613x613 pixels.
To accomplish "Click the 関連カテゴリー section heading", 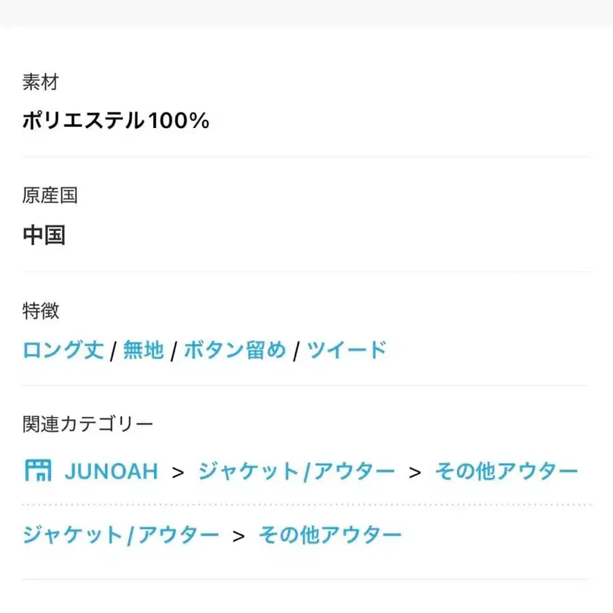I will 88,424.
